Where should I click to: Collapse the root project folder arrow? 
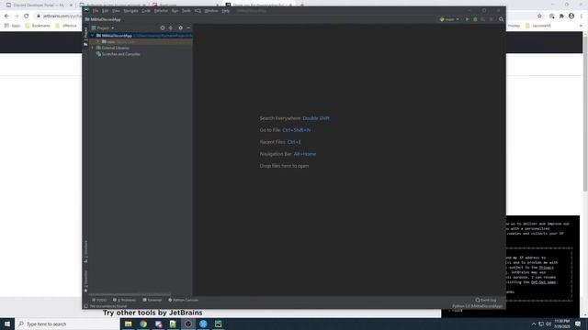click(x=92, y=36)
